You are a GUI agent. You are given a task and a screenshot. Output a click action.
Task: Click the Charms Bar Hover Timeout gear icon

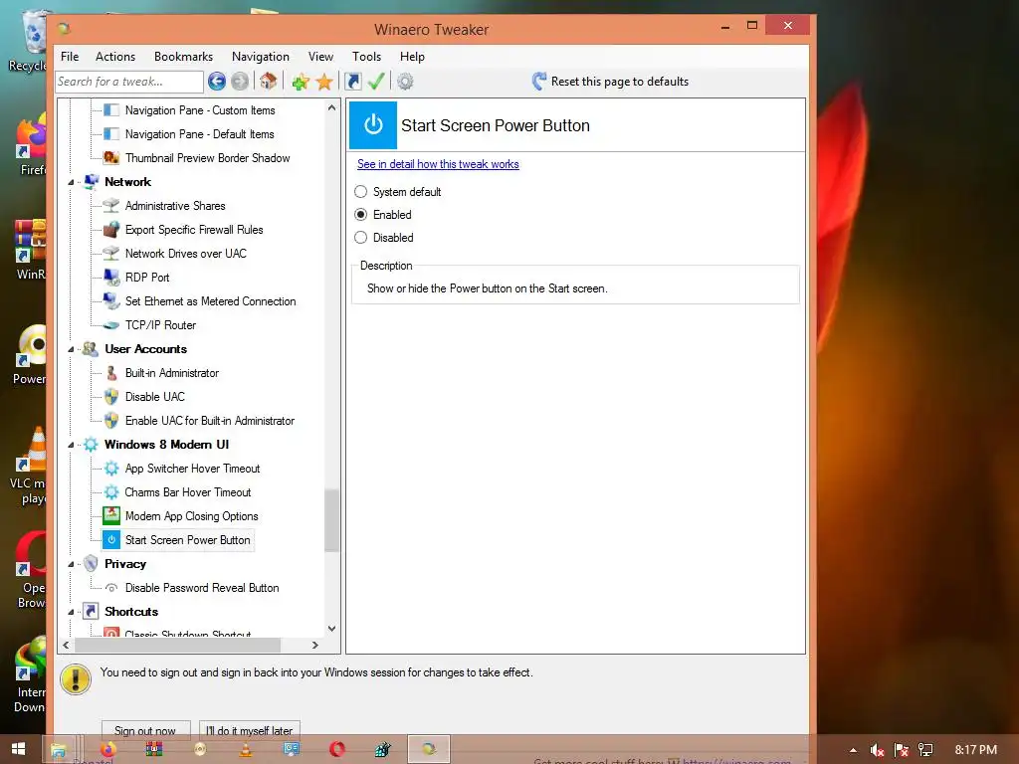pyautogui.click(x=111, y=491)
